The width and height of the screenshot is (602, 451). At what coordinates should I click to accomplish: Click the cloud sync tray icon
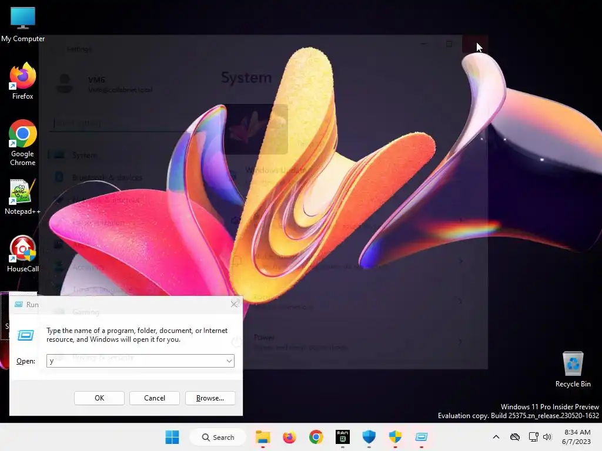click(x=515, y=437)
